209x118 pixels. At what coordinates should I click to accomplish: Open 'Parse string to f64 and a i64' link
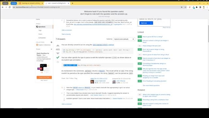(x=152, y=46)
